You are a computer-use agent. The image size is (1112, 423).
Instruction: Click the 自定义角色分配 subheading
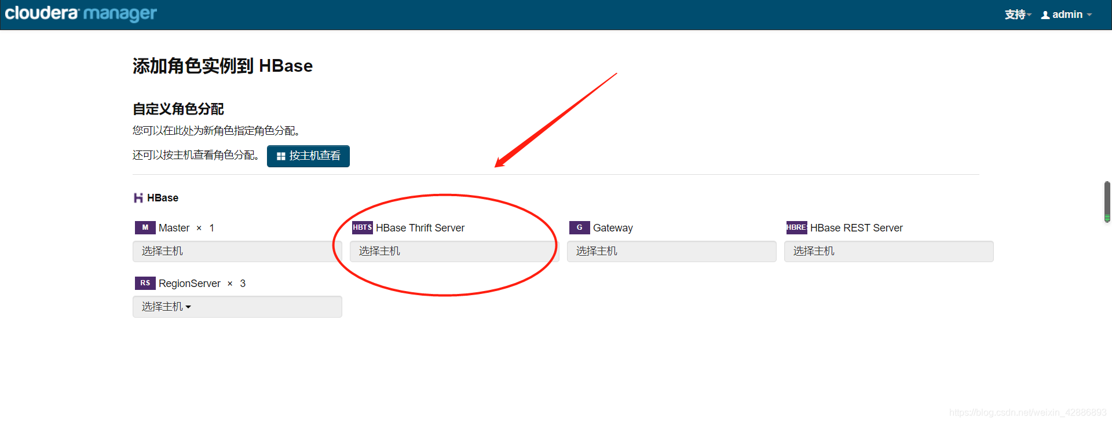click(x=178, y=109)
